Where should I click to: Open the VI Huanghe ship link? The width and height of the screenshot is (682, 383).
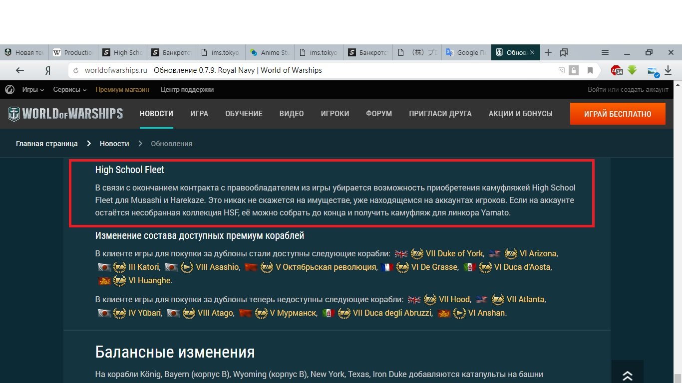150,281
